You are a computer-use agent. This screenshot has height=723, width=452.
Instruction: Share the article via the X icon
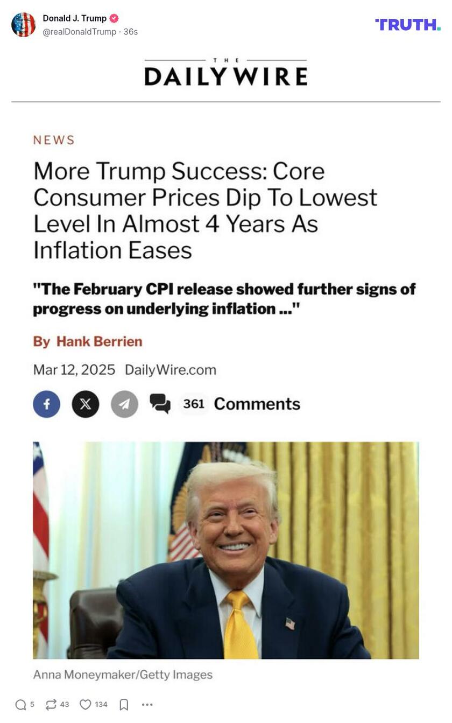coord(85,404)
